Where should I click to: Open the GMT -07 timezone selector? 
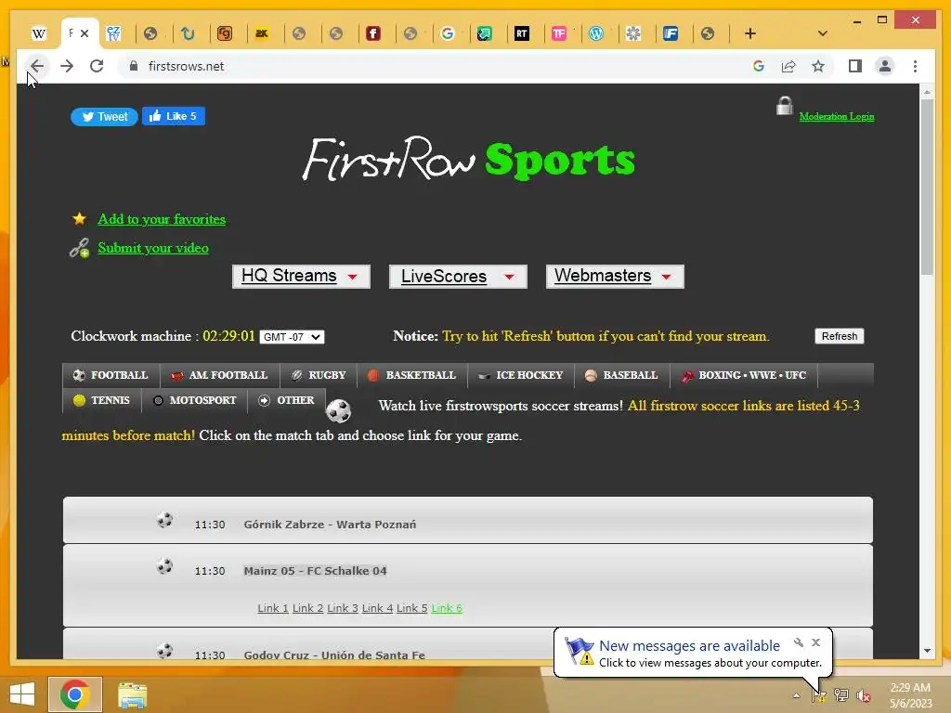click(292, 337)
